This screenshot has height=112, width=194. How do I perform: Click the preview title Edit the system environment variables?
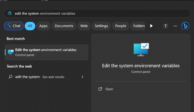click(141, 66)
